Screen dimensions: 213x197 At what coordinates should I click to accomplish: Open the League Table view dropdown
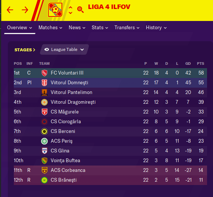coord(65,49)
